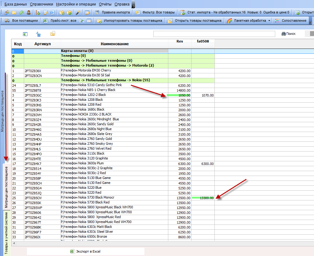Click 'Р/телефон Nokia 6303c Steel Silver'
This screenshot has width=314, height=256.
tap(87, 232)
